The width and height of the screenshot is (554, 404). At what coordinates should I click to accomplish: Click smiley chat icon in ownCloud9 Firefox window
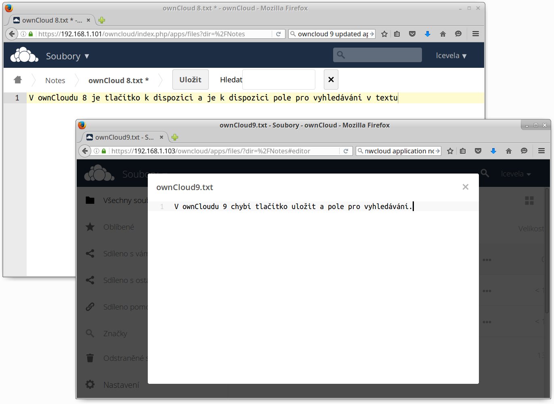524,151
